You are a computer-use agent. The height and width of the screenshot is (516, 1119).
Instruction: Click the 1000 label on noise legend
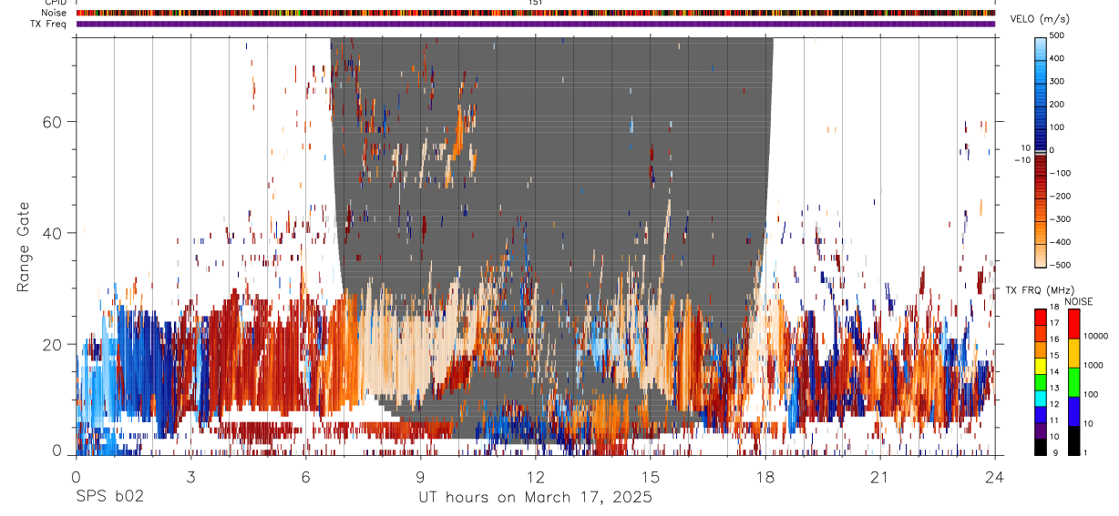1095,365
